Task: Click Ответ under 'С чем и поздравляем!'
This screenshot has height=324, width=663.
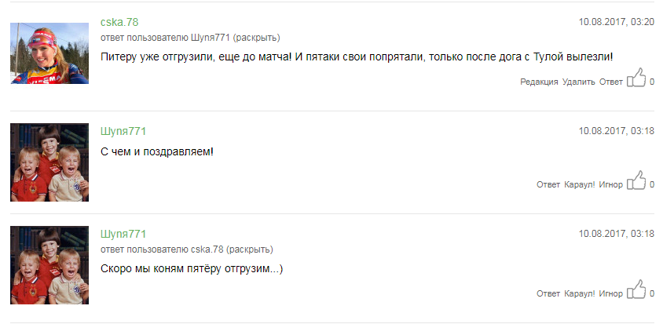Action: [x=548, y=184]
